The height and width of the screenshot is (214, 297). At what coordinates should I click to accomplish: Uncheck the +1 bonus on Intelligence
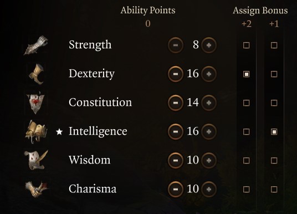point(274,132)
